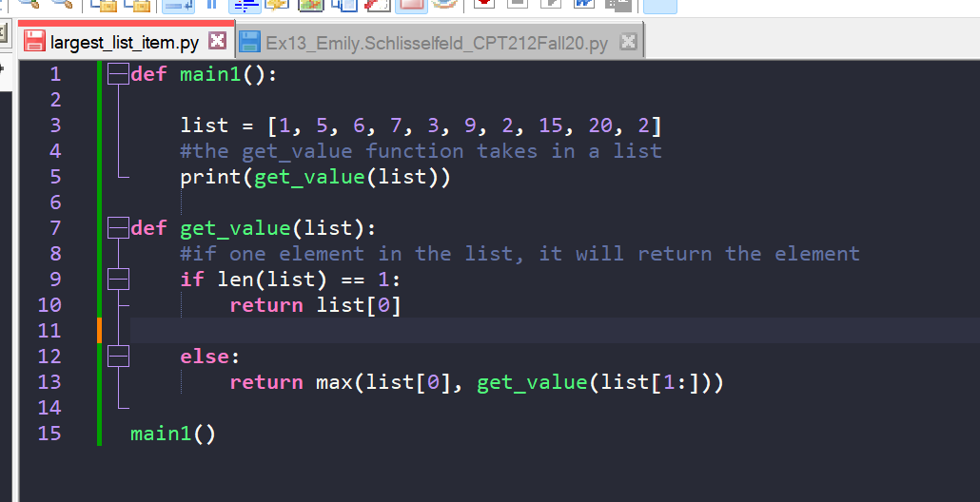The image size is (980, 502).
Task: Select line number 5 in the margin
Action: pyautogui.click(x=55, y=177)
